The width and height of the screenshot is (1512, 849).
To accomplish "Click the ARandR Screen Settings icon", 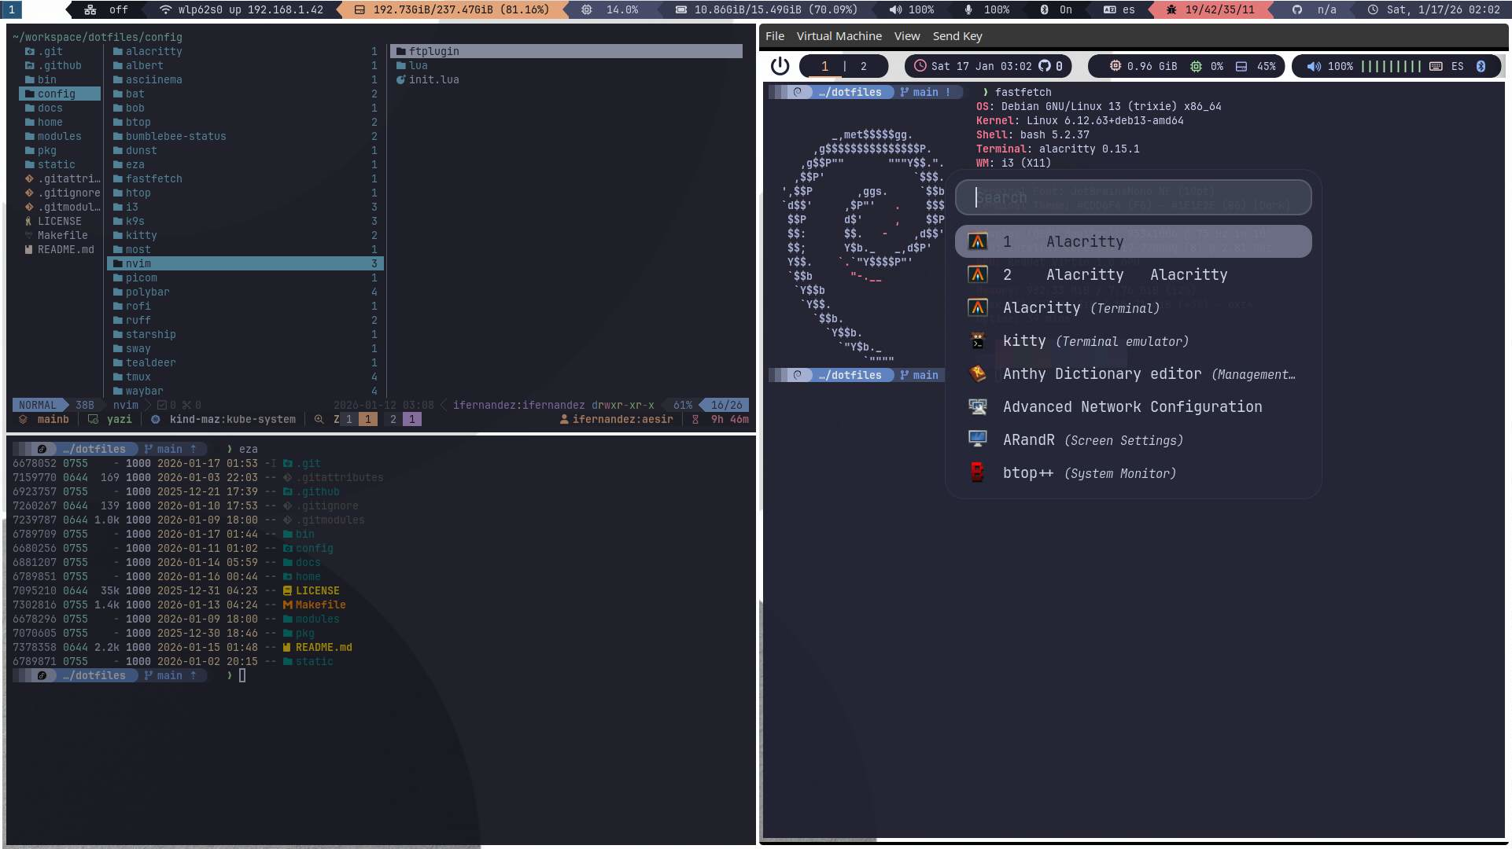I will tap(977, 439).
